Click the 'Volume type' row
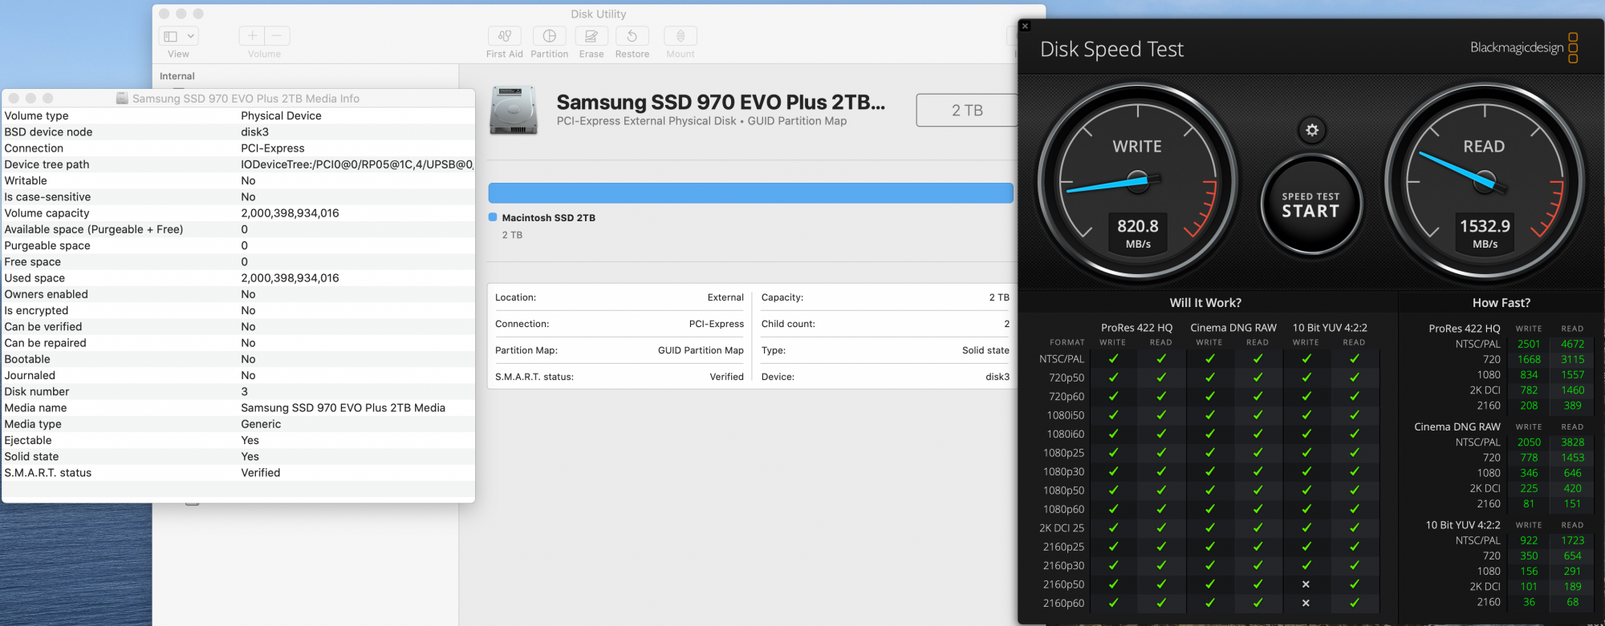 tap(238, 115)
